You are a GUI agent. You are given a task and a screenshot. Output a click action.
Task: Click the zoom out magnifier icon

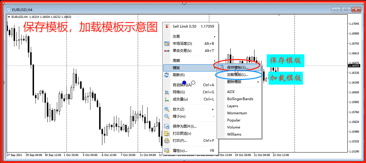point(167,116)
